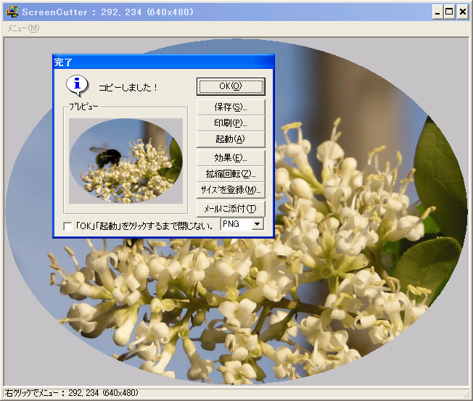Viewport: 473px width, 401px height.
Task: Click the blue info speech-bubble icon
Action: click(x=77, y=86)
